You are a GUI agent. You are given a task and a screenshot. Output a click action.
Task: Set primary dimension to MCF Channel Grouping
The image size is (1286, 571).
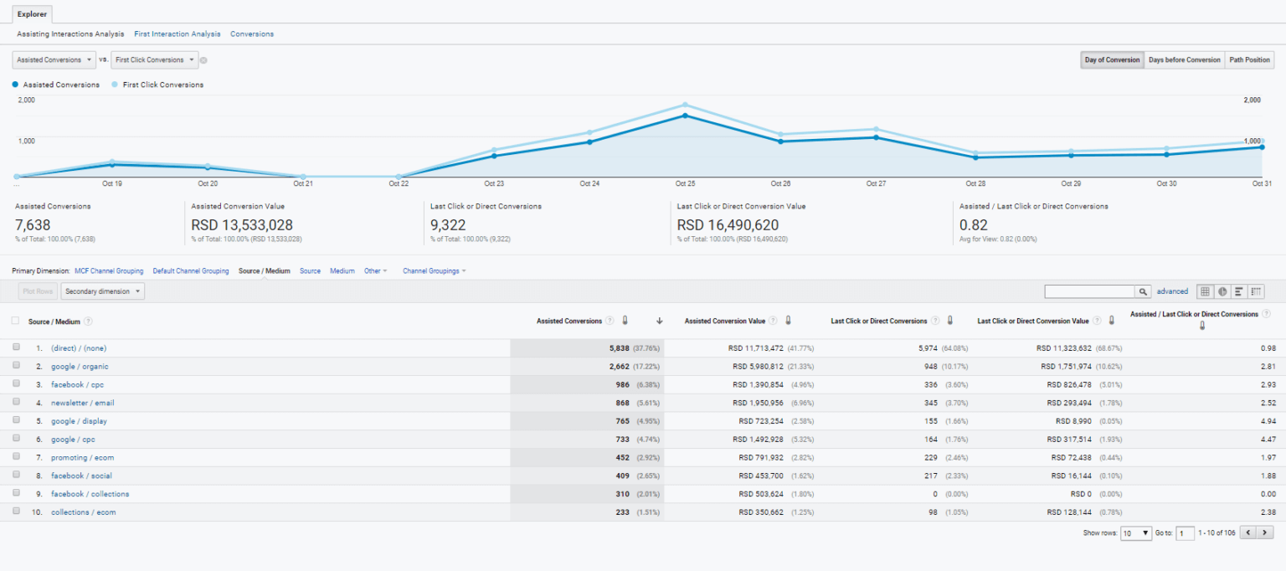(x=109, y=271)
